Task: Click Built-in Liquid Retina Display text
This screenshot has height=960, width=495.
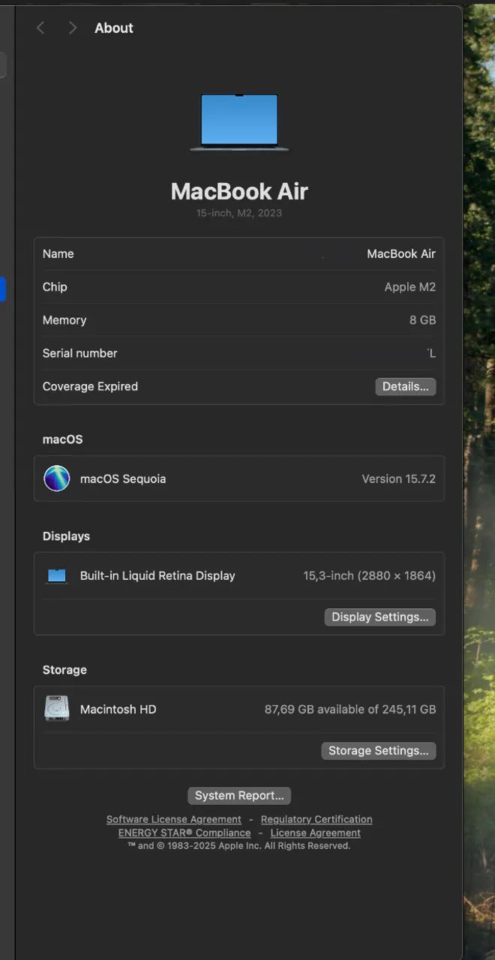Action: pos(157,576)
